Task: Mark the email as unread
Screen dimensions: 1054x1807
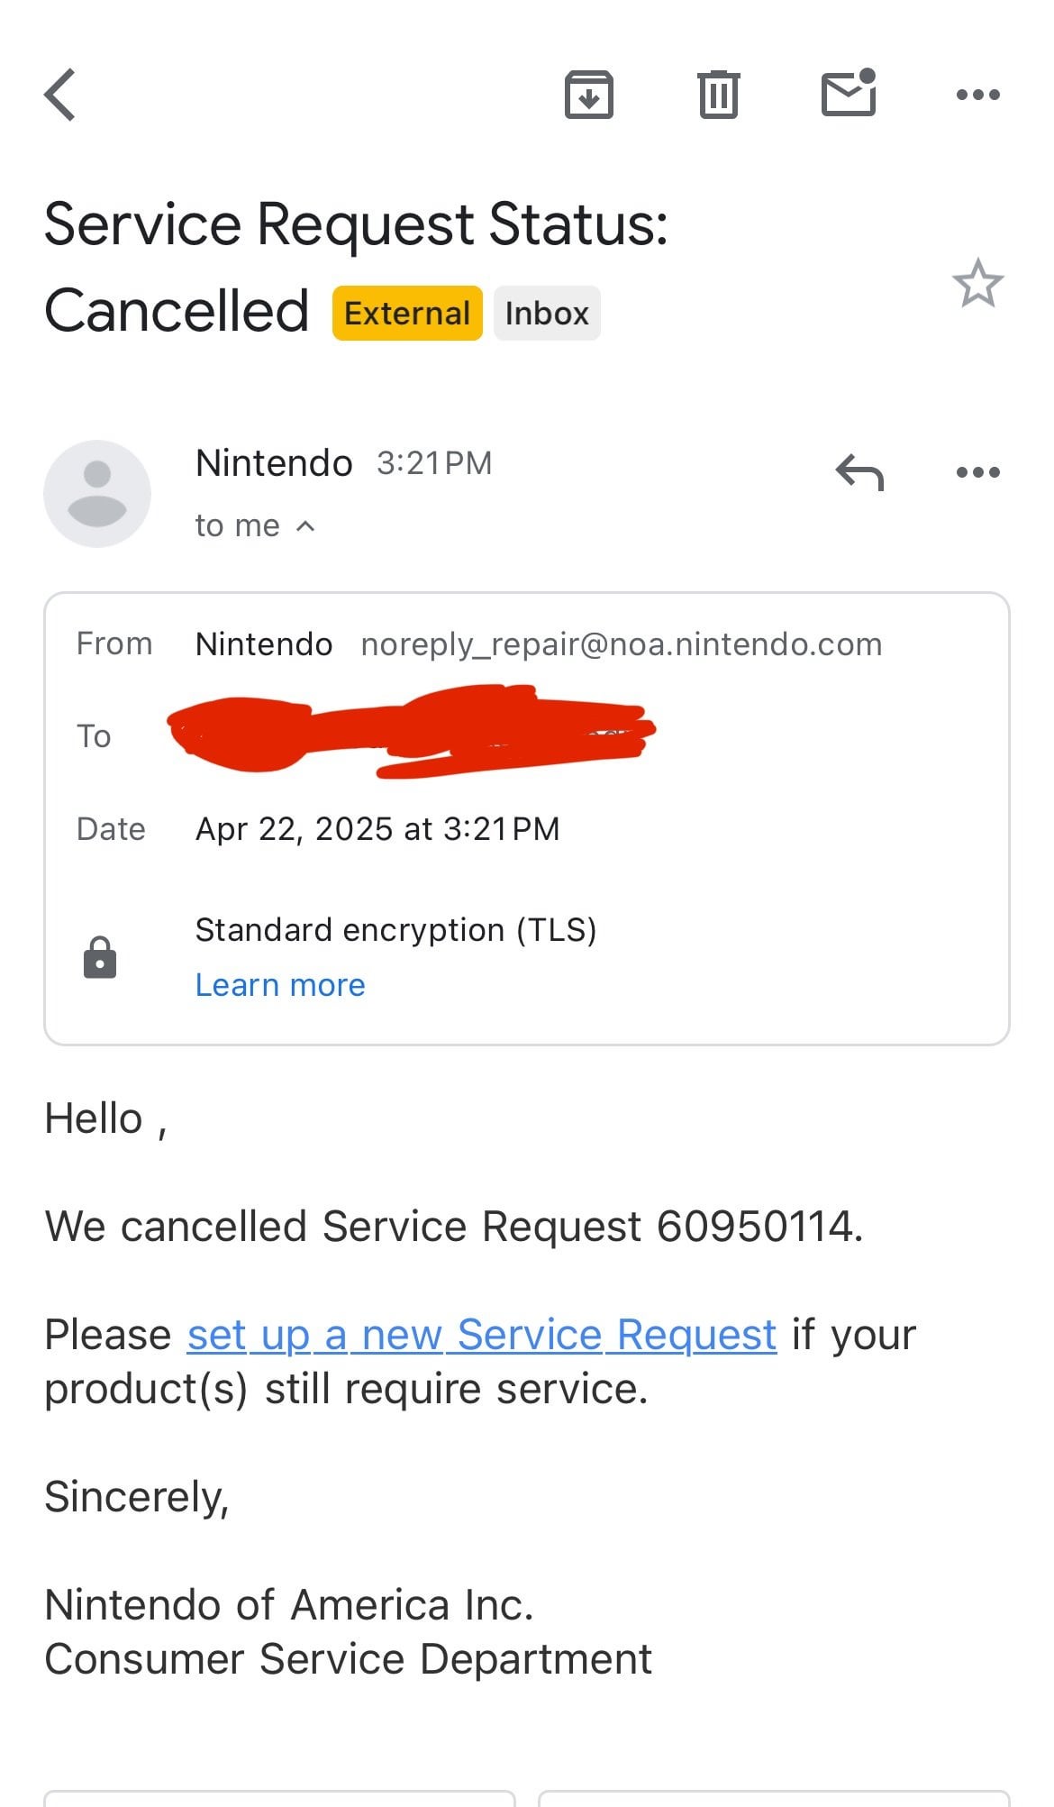Action: tap(849, 94)
